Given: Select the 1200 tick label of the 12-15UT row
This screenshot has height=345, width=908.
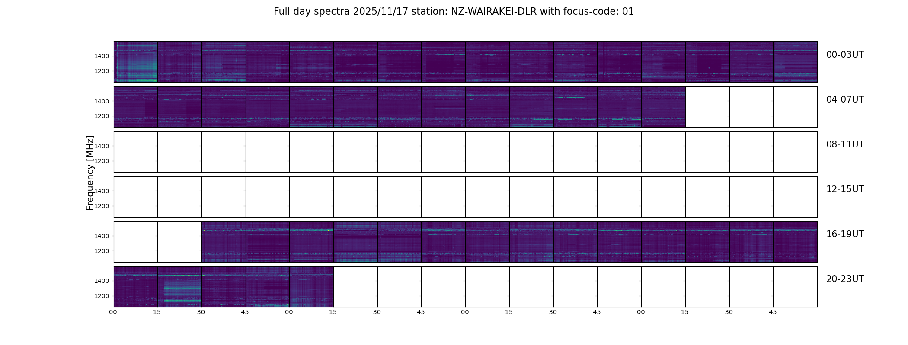Looking at the screenshot, I should (x=102, y=206).
